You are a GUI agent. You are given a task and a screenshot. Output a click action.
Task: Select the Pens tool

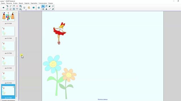(x=43, y=9)
